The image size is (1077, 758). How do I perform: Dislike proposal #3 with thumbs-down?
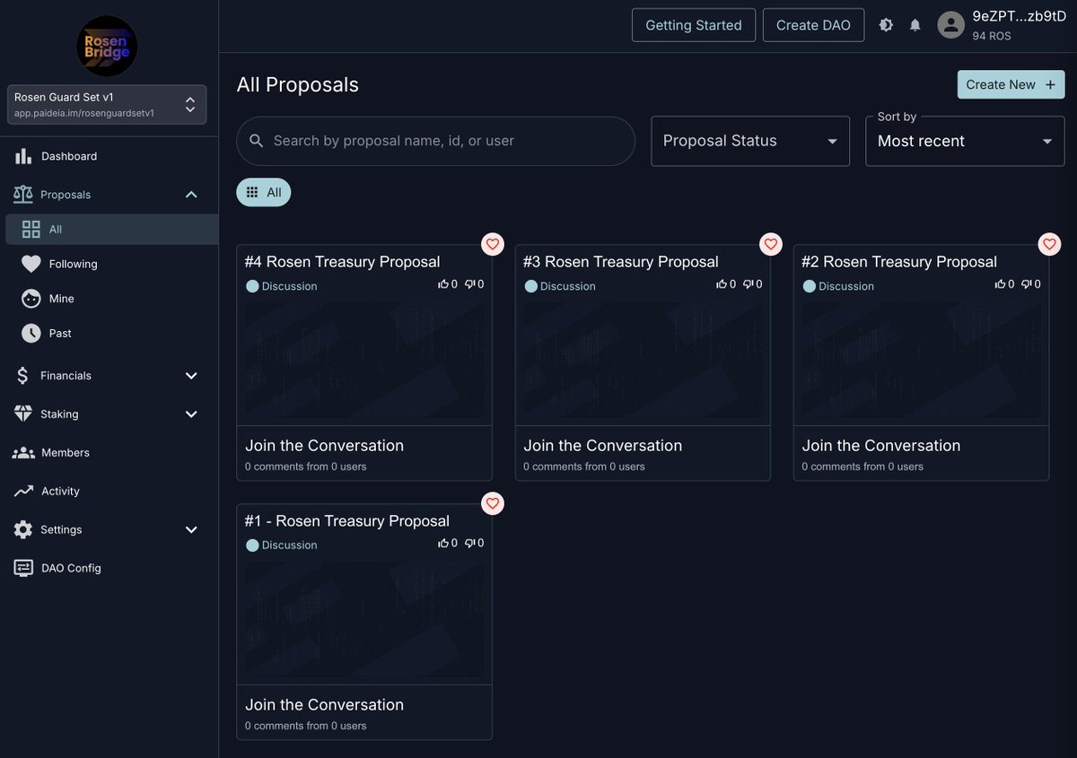point(748,284)
